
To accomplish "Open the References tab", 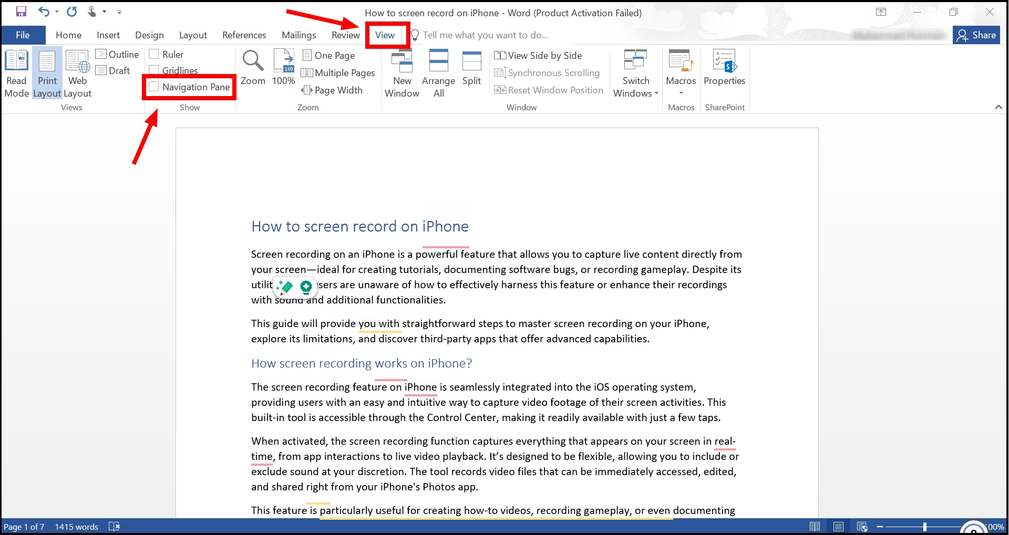I will pyautogui.click(x=244, y=35).
